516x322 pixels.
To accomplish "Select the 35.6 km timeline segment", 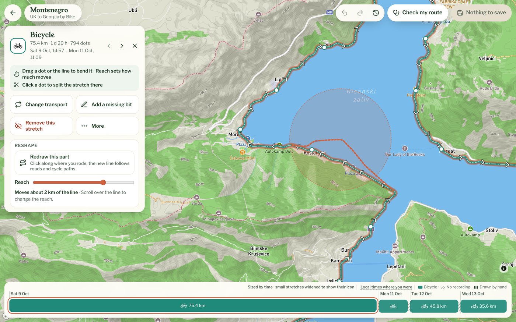I will click(484, 306).
